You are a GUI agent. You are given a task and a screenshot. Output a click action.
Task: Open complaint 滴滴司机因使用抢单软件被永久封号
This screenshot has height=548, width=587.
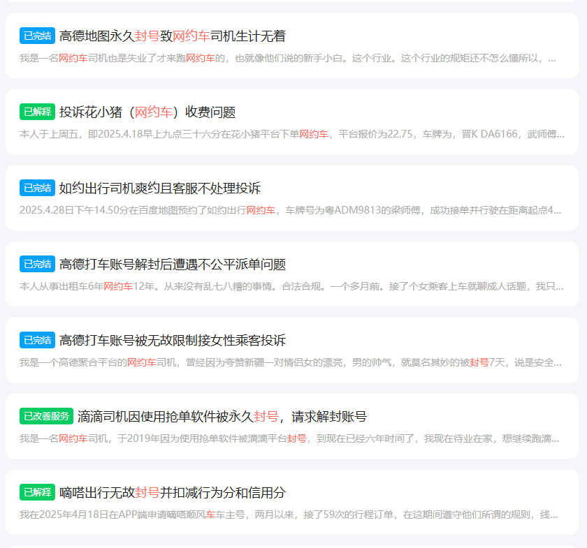coord(222,416)
